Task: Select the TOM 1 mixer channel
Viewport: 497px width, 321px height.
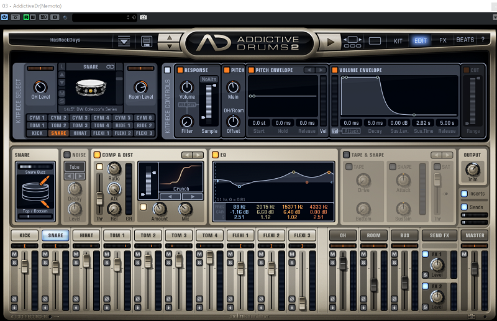Action: point(117,235)
